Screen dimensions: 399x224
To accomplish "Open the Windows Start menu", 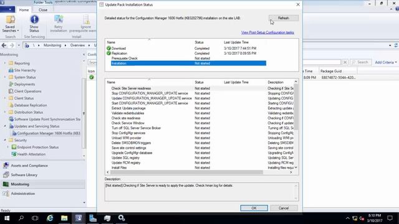I will click(x=7, y=218).
